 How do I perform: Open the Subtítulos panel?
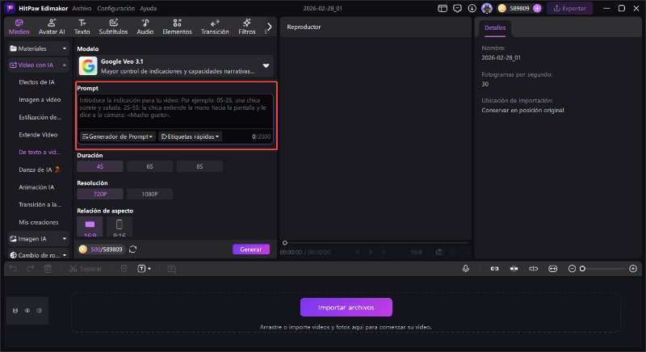point(113,27)
